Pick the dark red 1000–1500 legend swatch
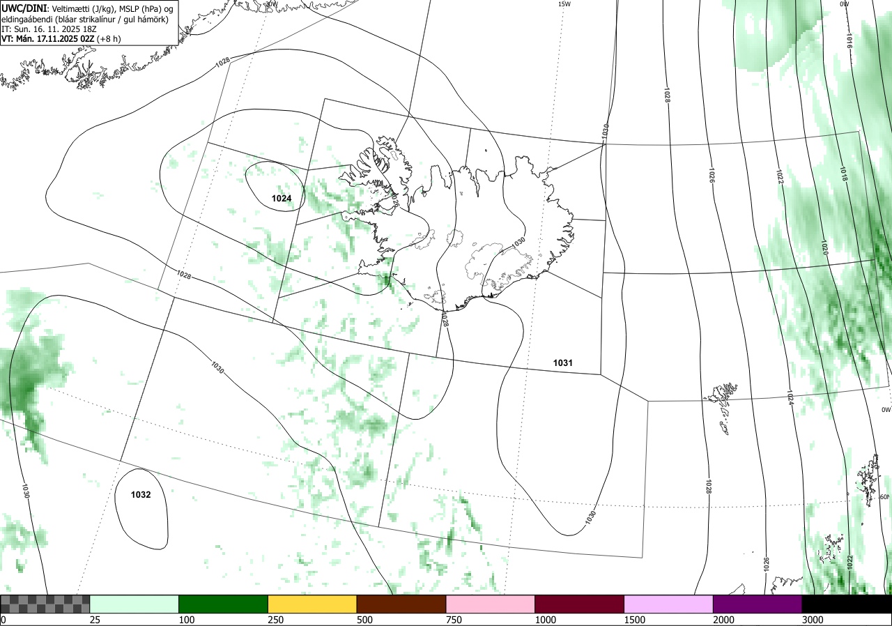This screenshot has height=626, width=892. click(580, 604)
